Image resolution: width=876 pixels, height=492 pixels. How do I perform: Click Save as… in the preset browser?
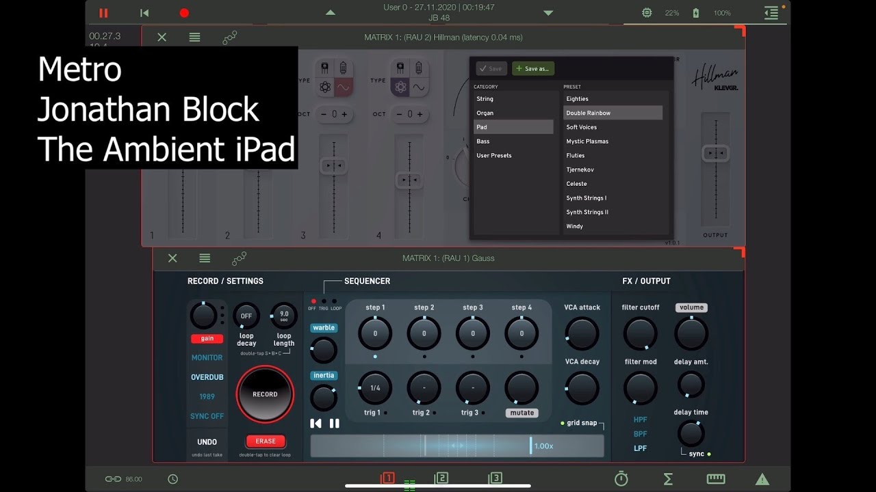[x=533, y=68]
